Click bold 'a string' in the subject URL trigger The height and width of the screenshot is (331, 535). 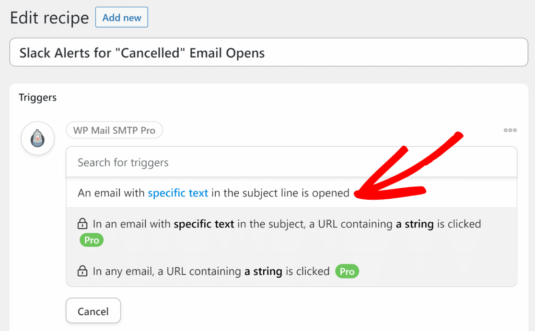(415, 224)
